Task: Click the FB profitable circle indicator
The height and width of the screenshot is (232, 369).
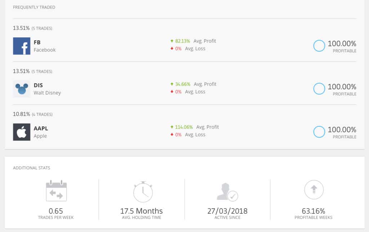Action: (319, 46)
